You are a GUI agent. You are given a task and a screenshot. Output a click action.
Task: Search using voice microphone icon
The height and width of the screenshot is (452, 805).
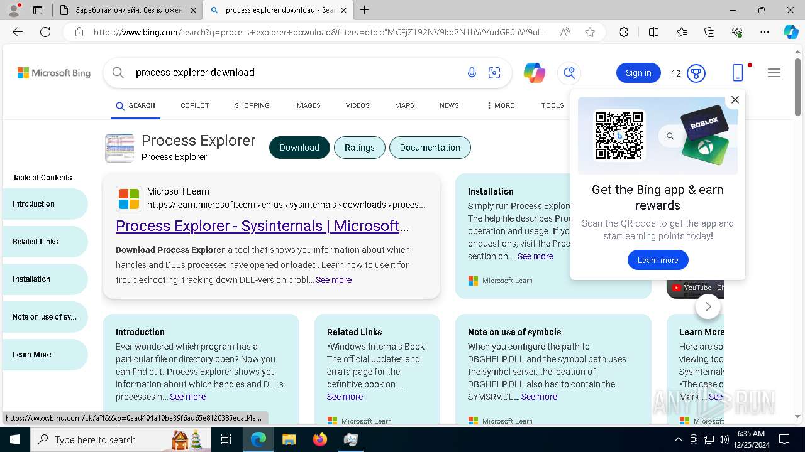[x=472, y=73]
